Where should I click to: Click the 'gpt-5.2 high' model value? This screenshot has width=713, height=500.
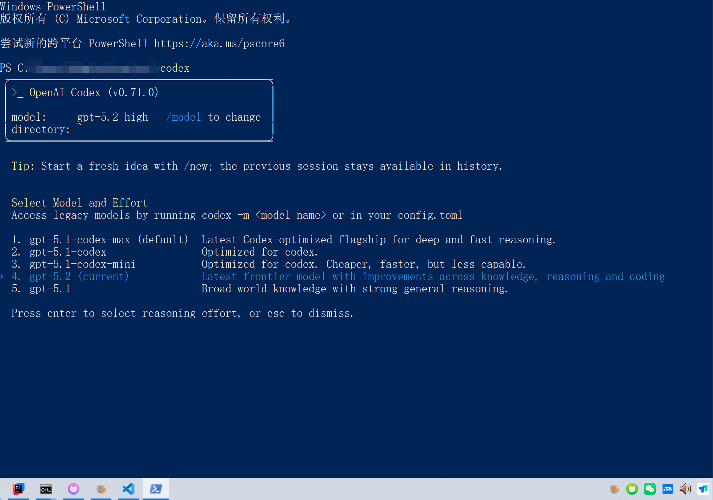click(x=113, y=117)
